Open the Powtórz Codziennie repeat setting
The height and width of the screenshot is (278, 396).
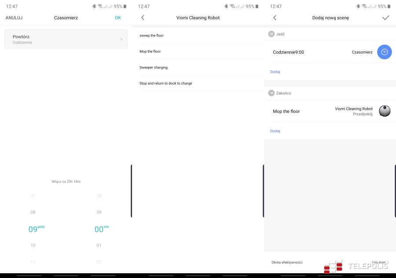click(x=66, y=39)
